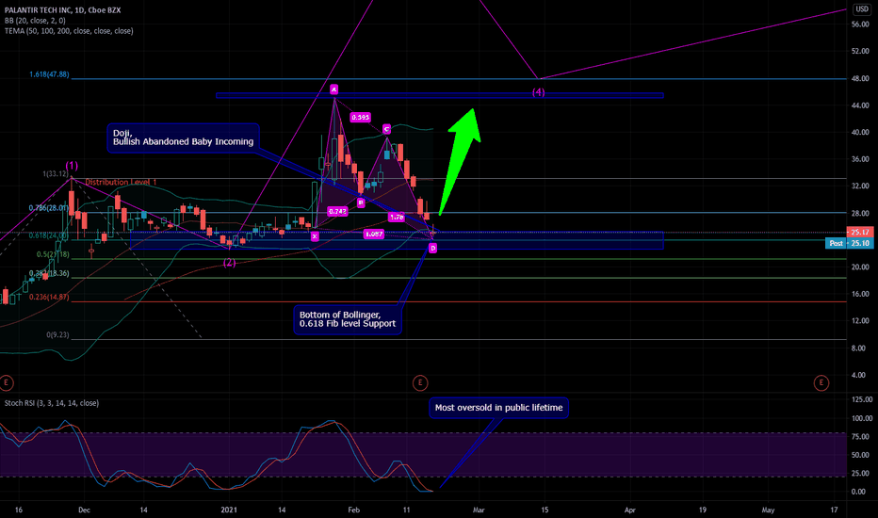Click the 0.236(14.87) Fibonacci level label
The width and height of the screenshot is (878, 518).
[x=49, y=298]
